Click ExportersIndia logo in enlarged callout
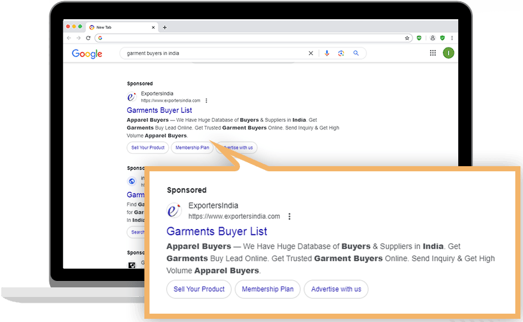Viewport: 523px width, 322px height. coord(174,210)
